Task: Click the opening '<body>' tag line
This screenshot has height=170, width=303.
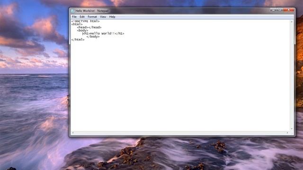Action: click(x=82, y=30)
